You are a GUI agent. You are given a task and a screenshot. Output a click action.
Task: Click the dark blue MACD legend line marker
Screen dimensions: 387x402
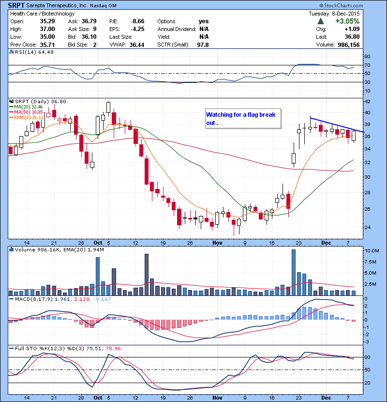12,299
